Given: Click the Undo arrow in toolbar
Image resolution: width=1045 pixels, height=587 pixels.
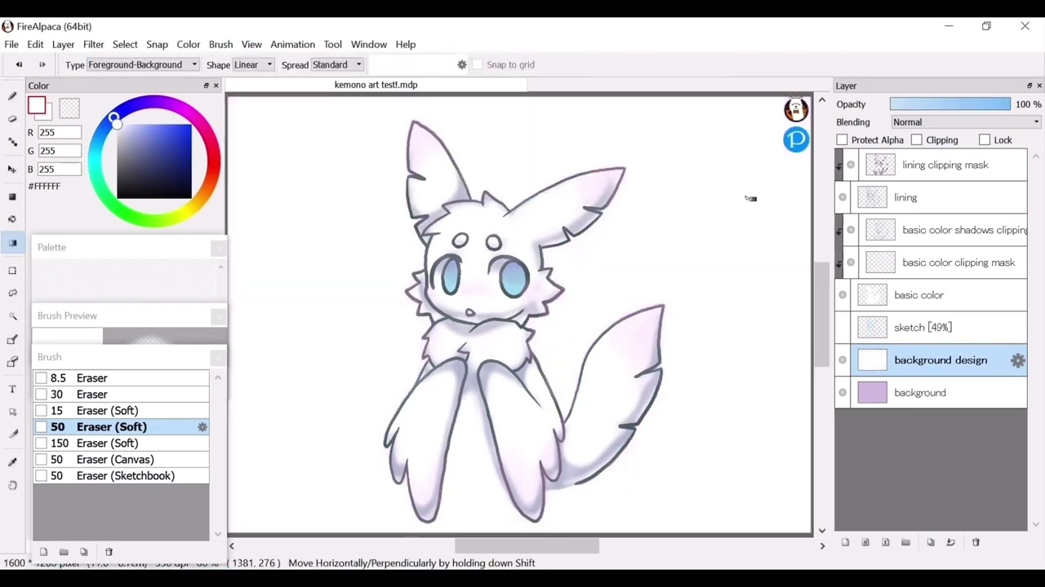Looking at the screenshot, I should 19,64.
